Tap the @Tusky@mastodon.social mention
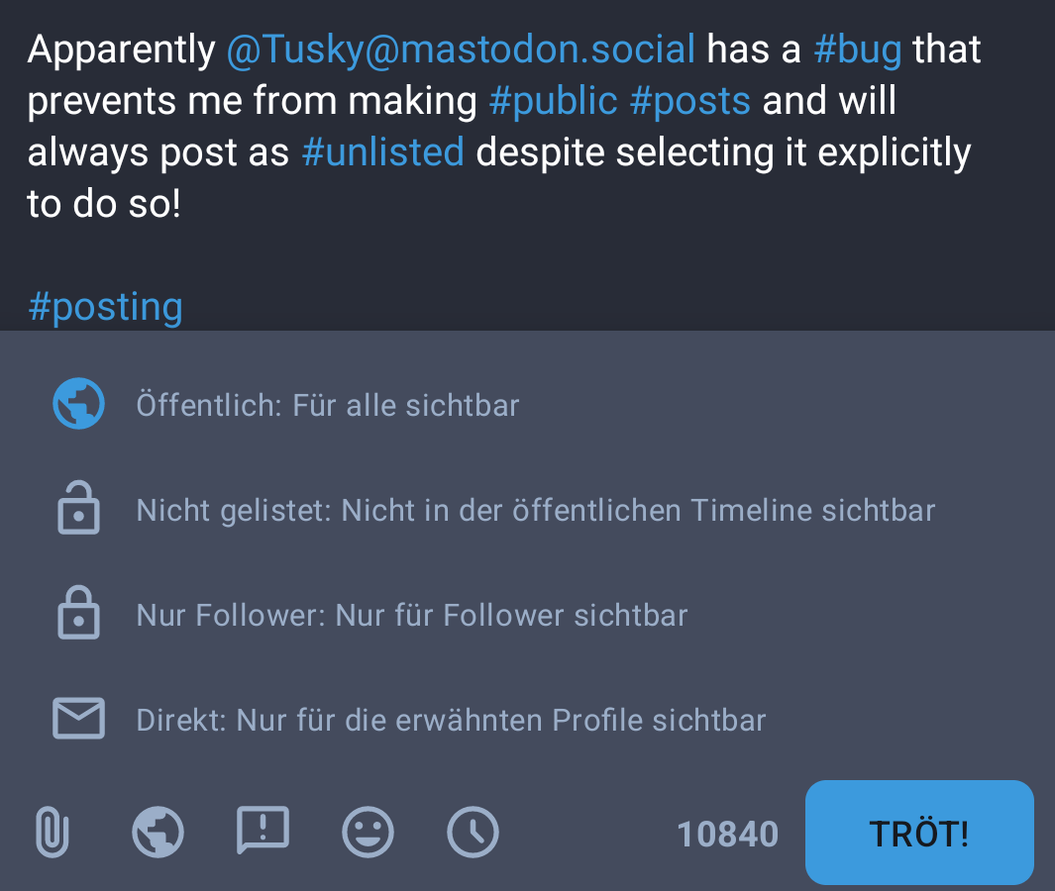The image size is (1055, 891). [461, 49]
